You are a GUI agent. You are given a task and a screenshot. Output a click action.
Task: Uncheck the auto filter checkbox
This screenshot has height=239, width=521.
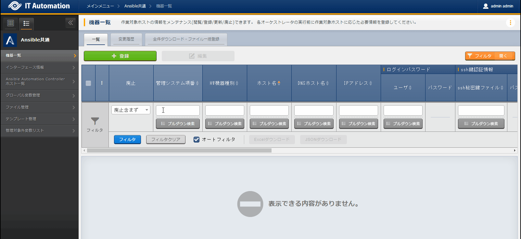coord(197,140)
